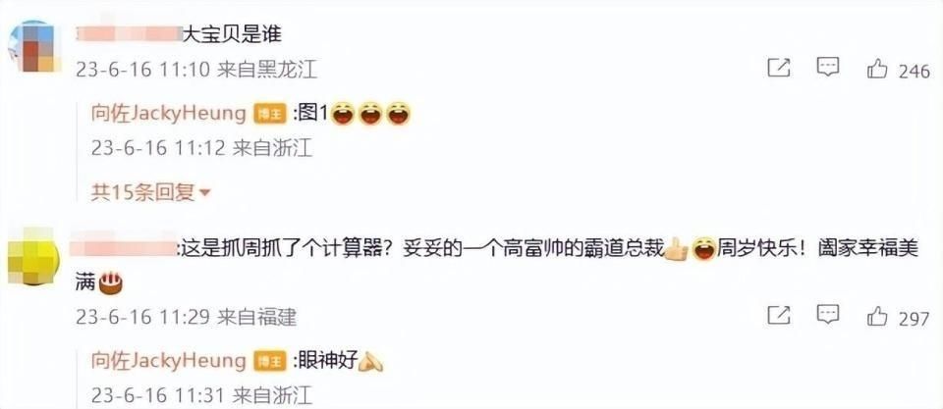This screenshot has height=409, width=943.
Task: Click 博主 badge in 眼神好 reply
Action: tap(269, 362)
